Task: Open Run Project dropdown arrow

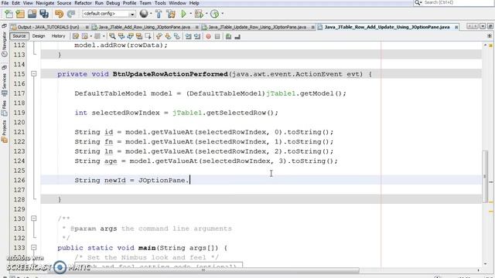Action: click(x=190, y=14)
